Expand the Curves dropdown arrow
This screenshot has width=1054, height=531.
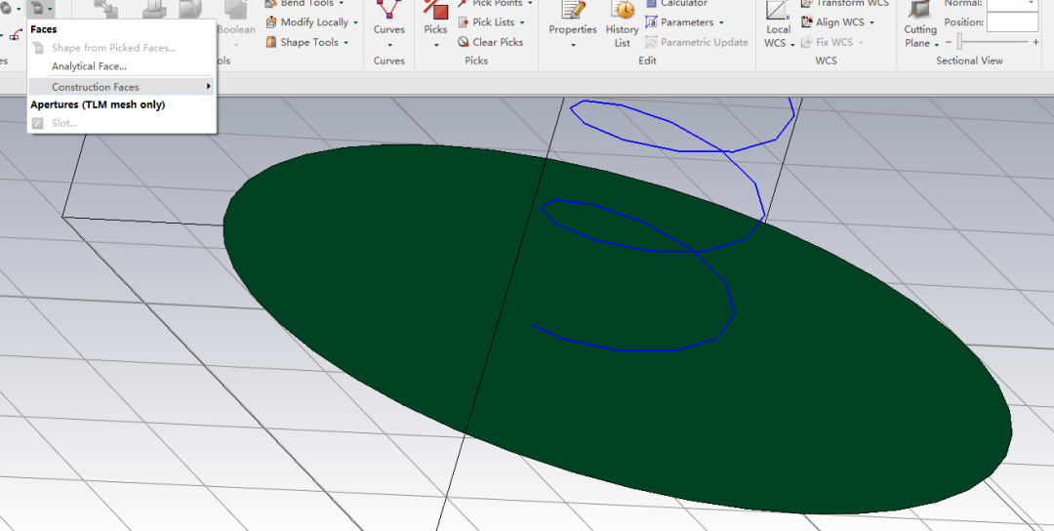pos(389,45)
